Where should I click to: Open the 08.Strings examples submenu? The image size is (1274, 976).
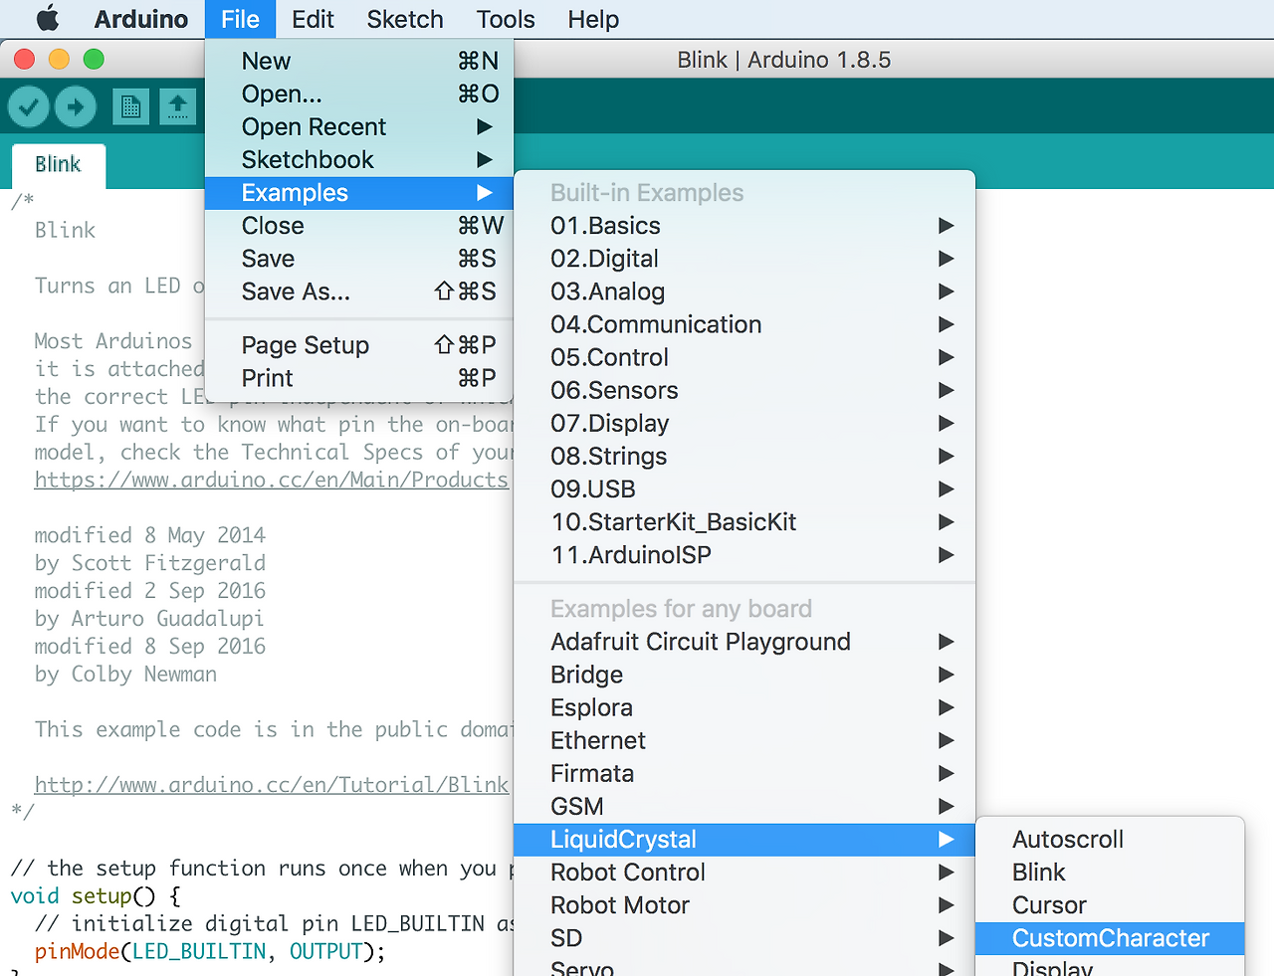(744, 456)
